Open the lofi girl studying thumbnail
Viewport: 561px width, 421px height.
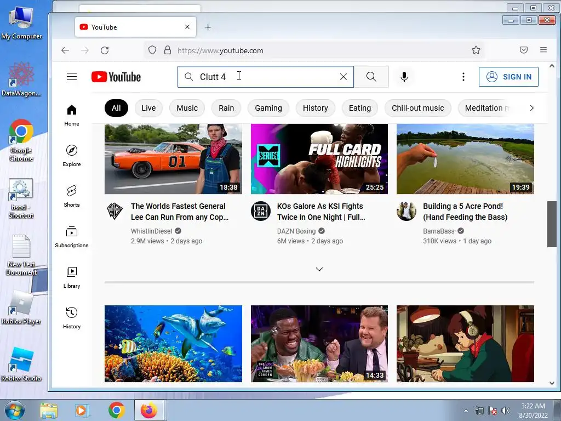465,344
